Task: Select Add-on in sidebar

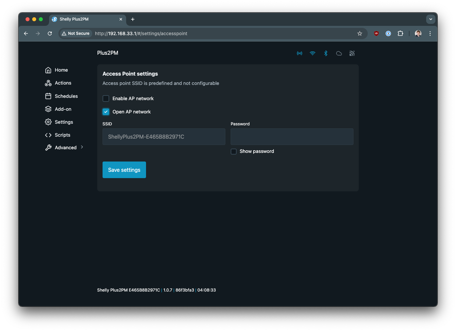Action: click(63, 109)
